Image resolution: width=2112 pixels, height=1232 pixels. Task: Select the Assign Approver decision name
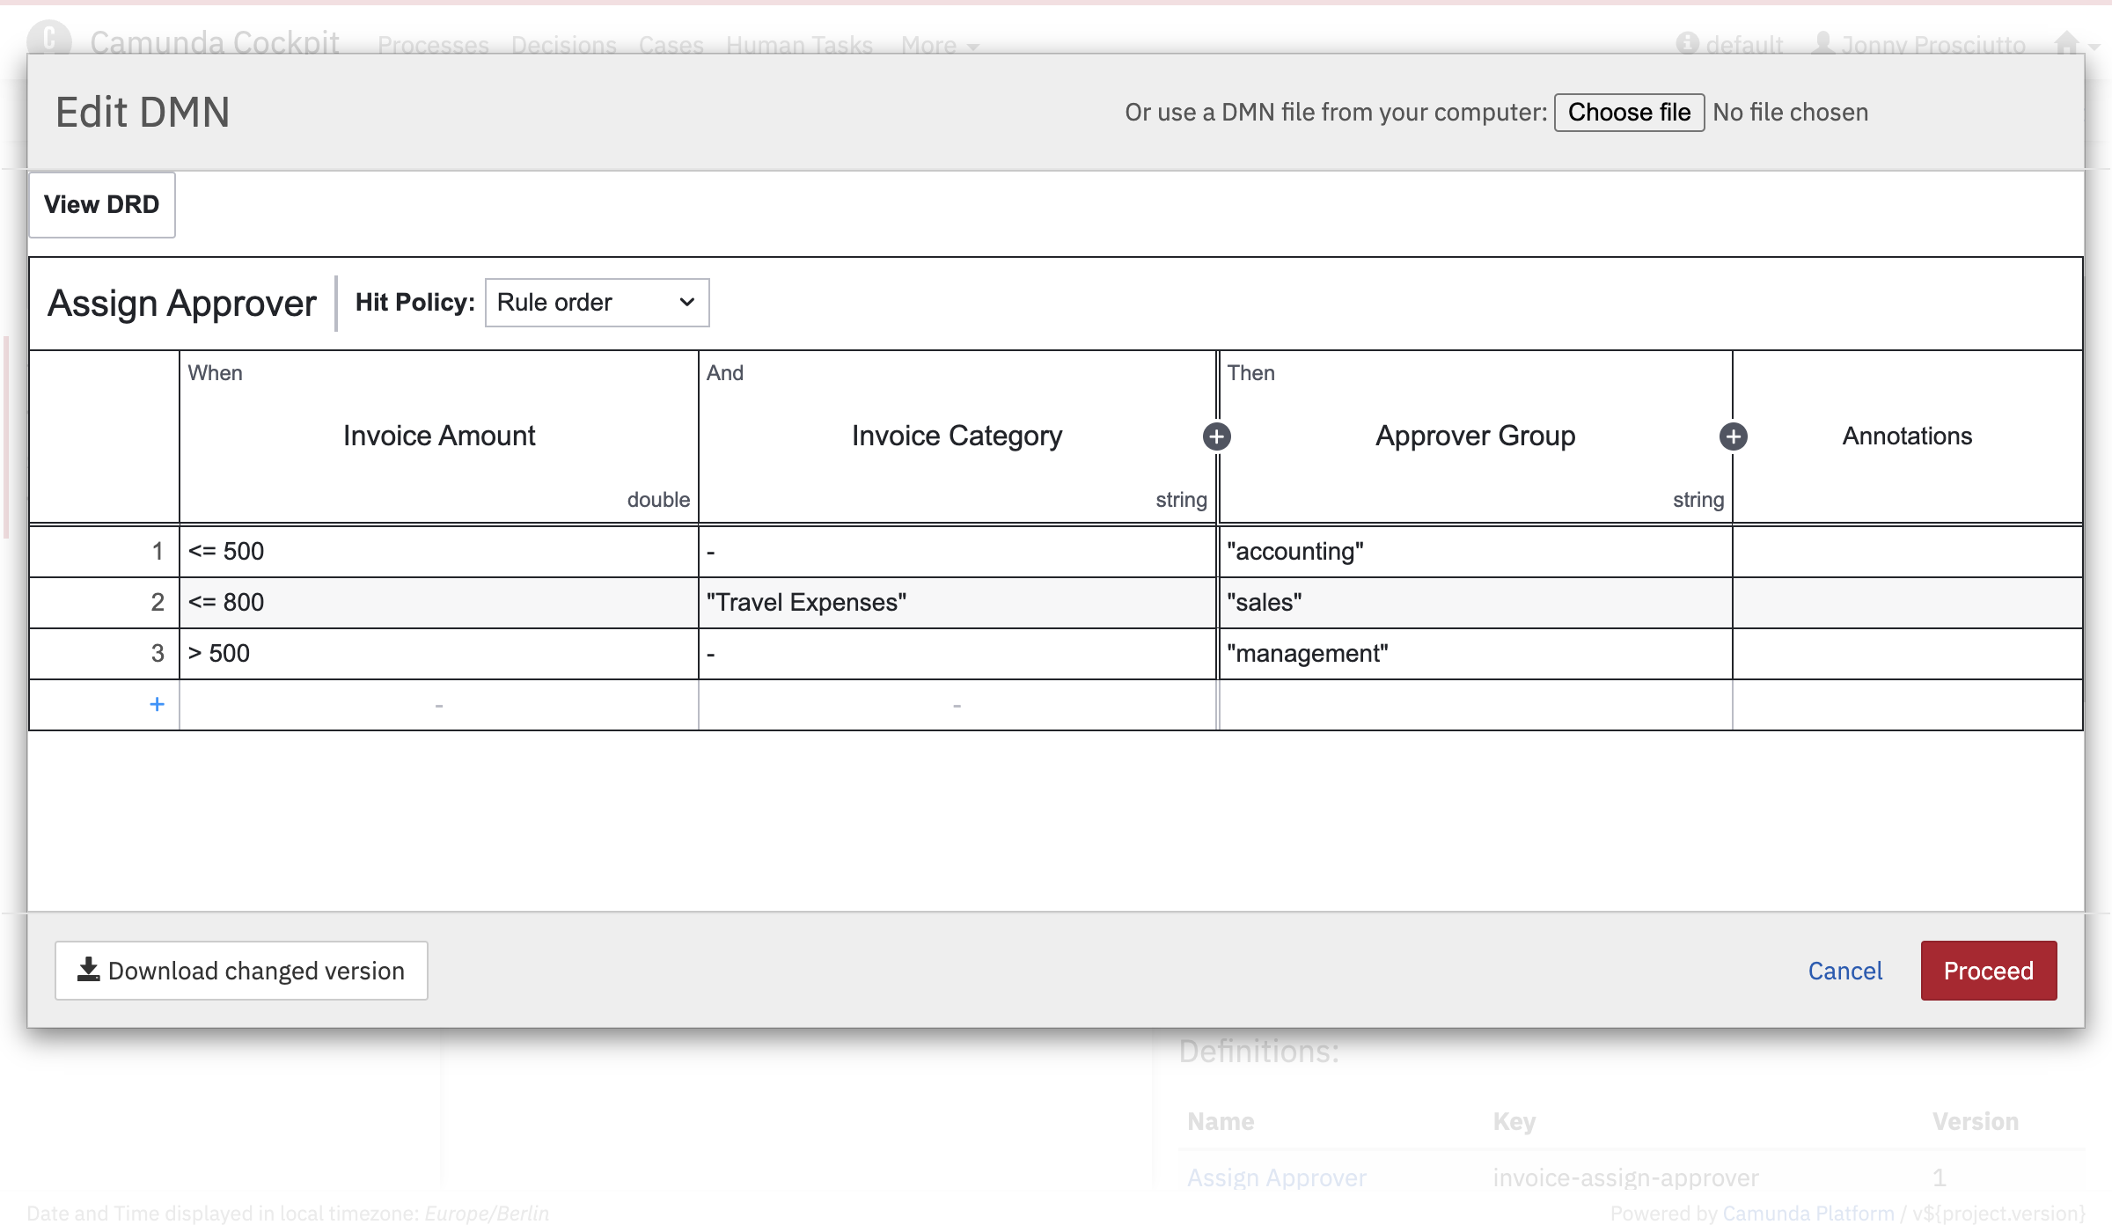click(x=182, y=304)
